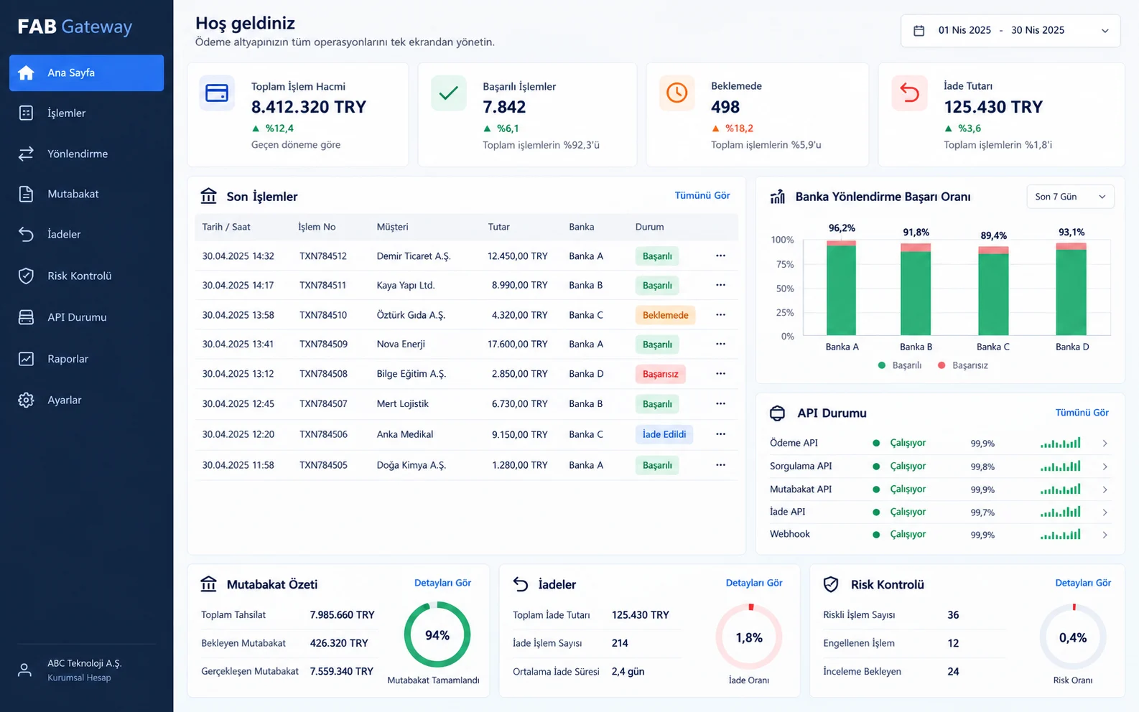Click the Beklemede status badge for TXN784510
Screen dimensions: 1139x712
click(x=665, y=315)
